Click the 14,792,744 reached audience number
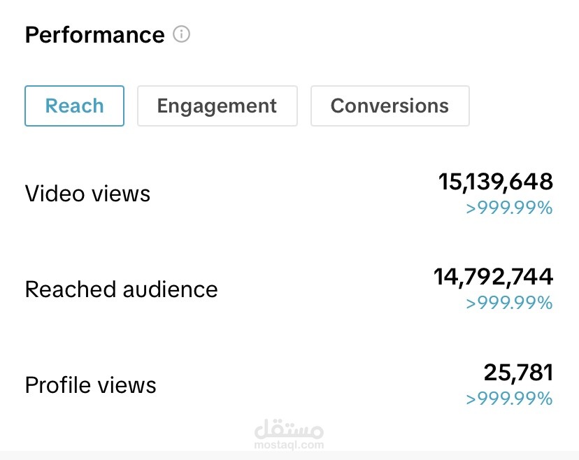Viewport: 579px width, 460px height. [x=493, y=277]
